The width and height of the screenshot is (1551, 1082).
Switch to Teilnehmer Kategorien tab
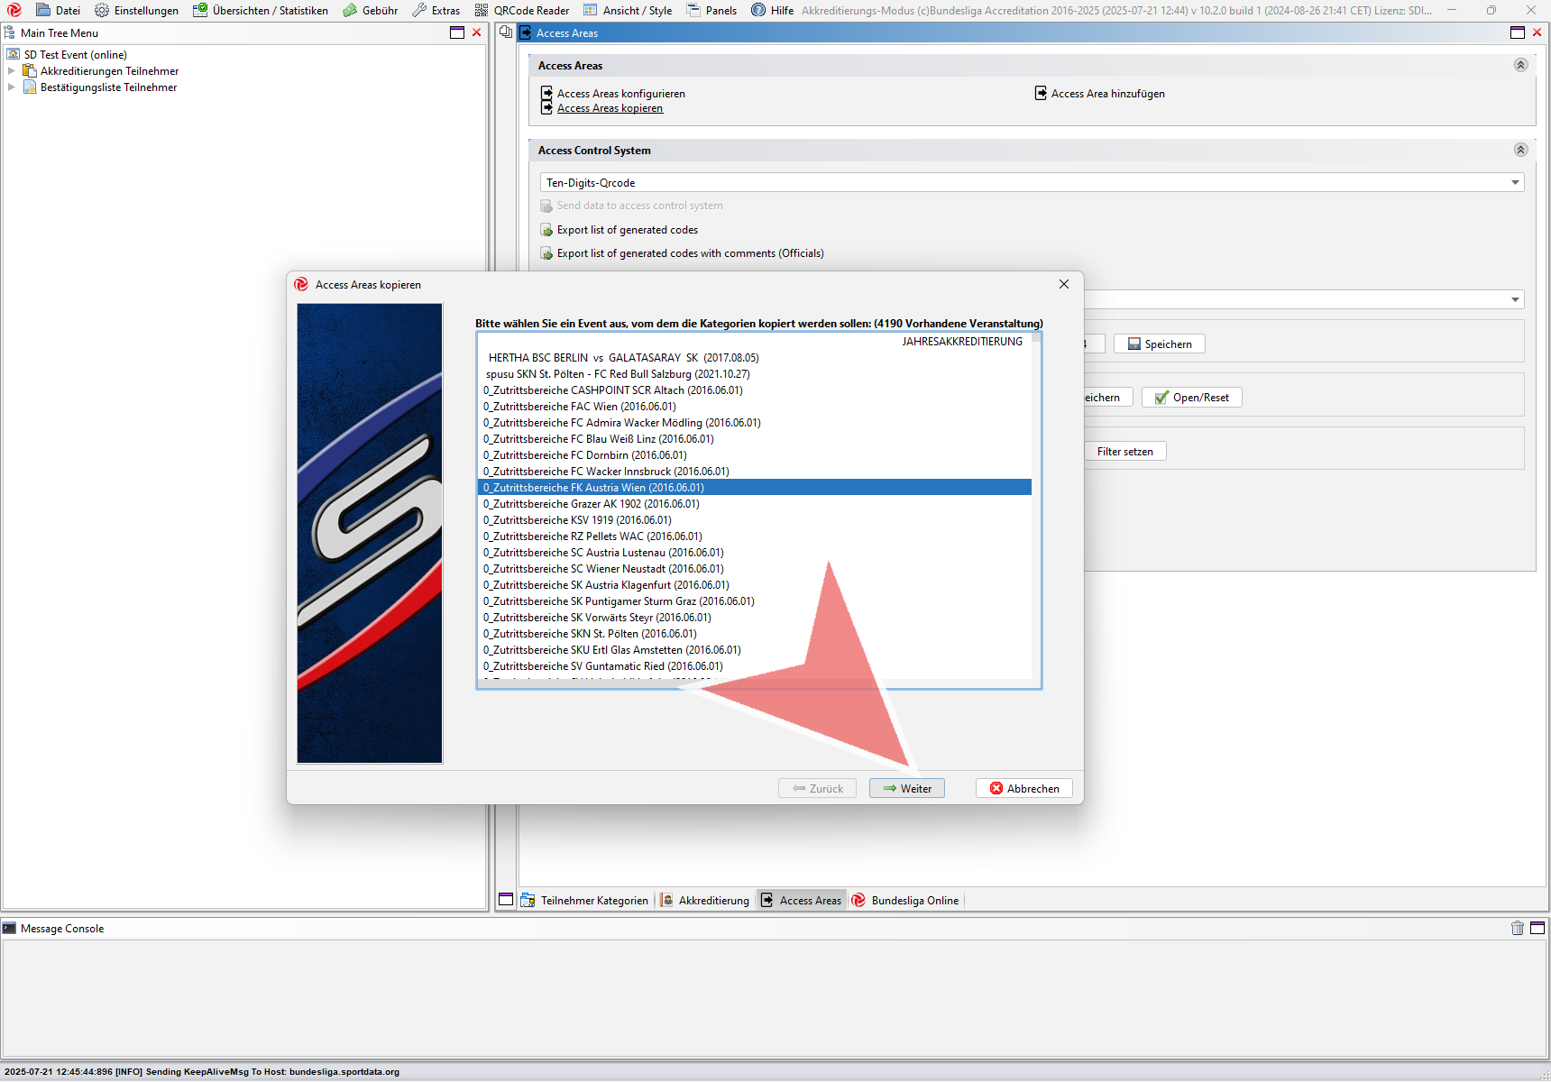tap(585, 900)
